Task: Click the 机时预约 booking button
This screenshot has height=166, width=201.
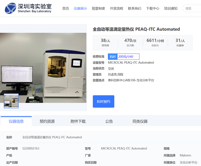Action: click(103, 102)
